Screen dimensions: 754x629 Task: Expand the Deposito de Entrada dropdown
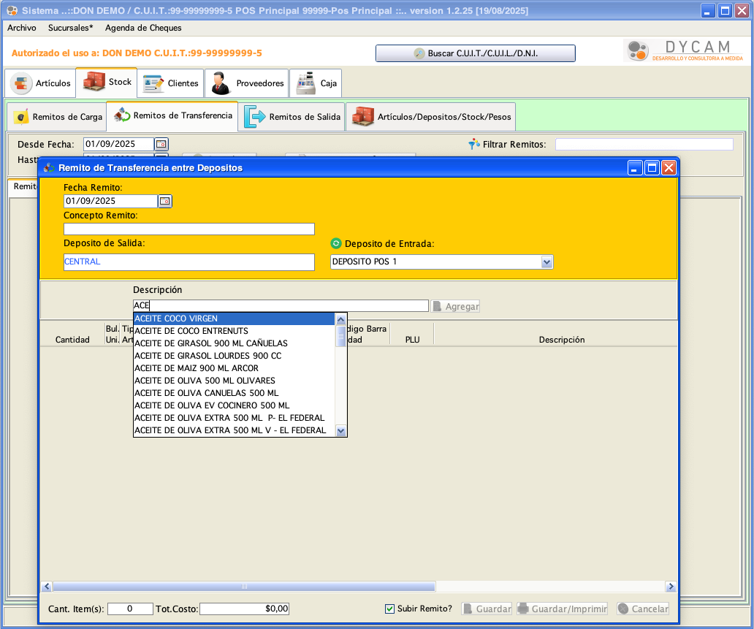tap(546, 262)
